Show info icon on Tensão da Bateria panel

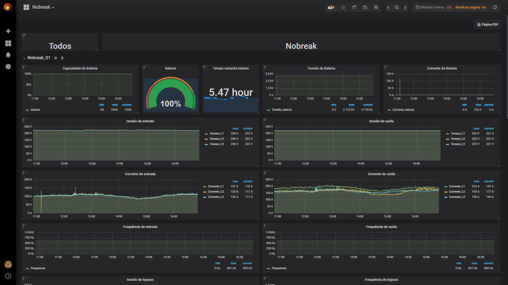click(265, 67)
